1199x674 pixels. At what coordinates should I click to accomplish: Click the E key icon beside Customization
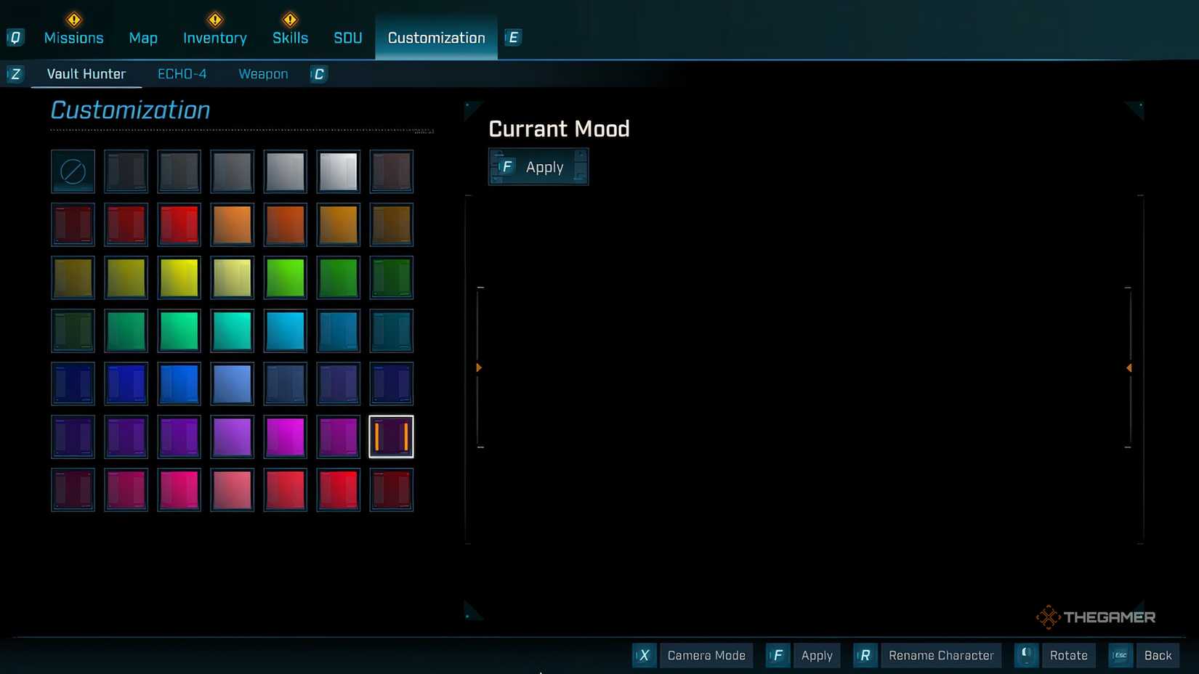coord(513,38)
